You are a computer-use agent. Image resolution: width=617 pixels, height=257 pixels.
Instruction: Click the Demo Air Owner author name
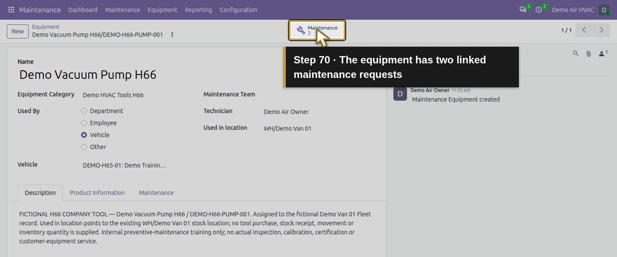(430, 90)
